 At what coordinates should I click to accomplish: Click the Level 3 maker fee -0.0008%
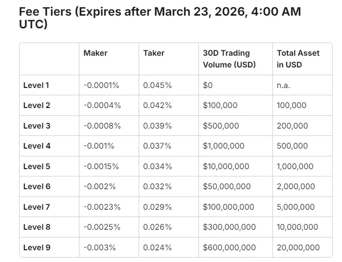pyautogui.click(x=102, y=126)
